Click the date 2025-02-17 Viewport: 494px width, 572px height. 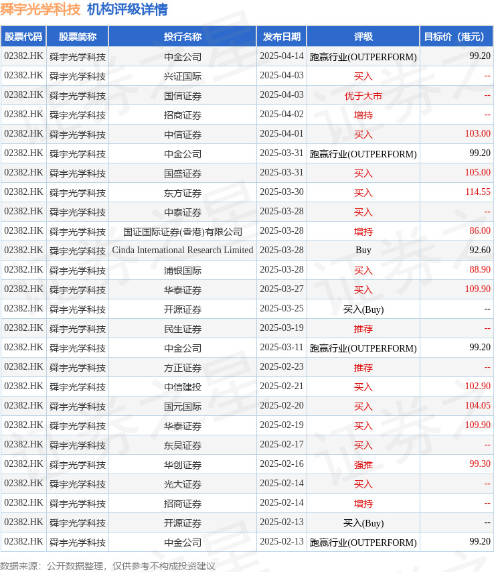tap(282, 444)
